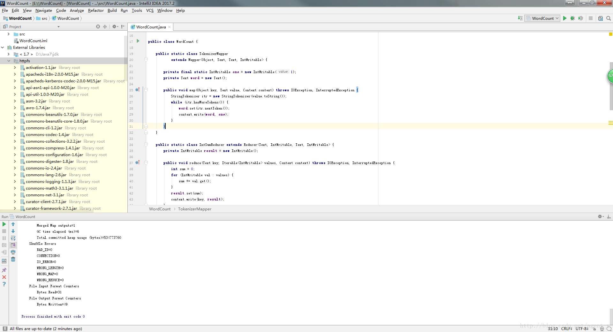This screenshot has height=332, width=613.
Task: Run WordCount with coverage
Action: (x=581, y=18)
